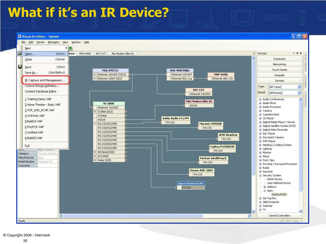Open the Touch Panels device group
This screenshot has width=326, height=244.
click(x=280, y=70)
